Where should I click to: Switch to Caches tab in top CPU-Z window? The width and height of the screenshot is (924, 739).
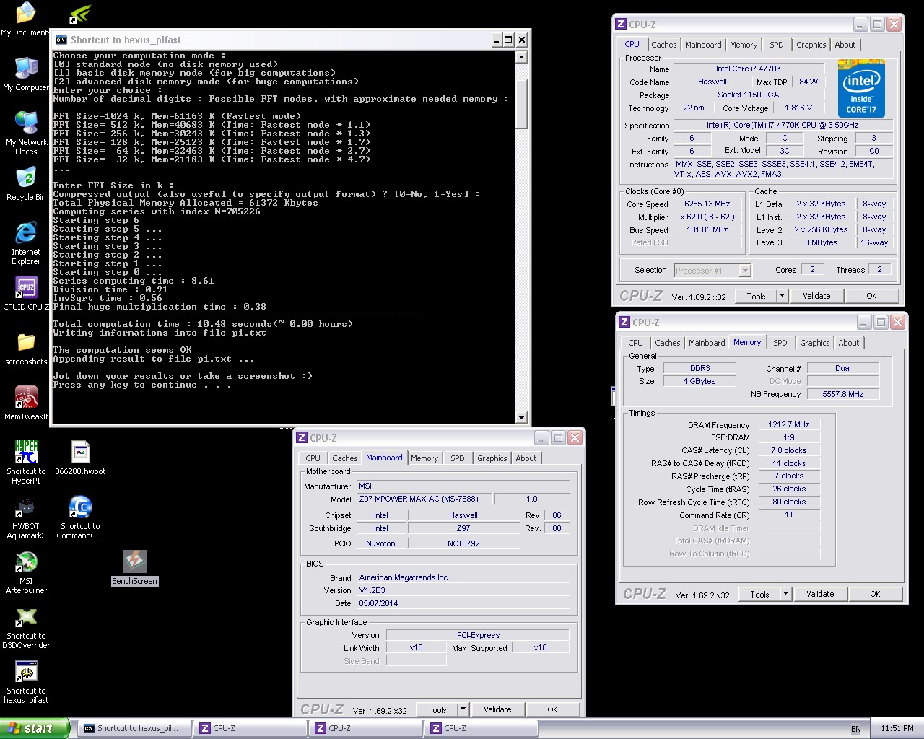pos(663,45)
